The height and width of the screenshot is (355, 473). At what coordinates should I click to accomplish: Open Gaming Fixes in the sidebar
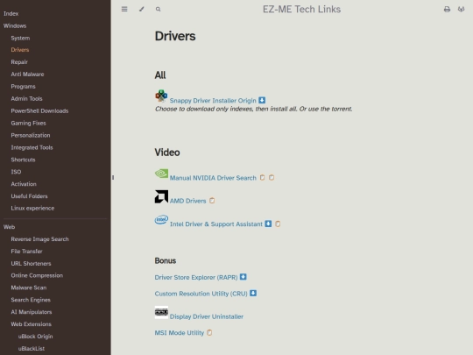(28, 124)
